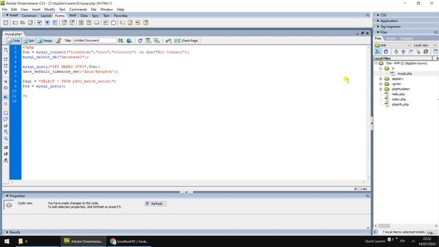Viewport: 439px width, 247px height.
Task: Insert a Form element from Forms bar
Action: [x=6, y=23]
